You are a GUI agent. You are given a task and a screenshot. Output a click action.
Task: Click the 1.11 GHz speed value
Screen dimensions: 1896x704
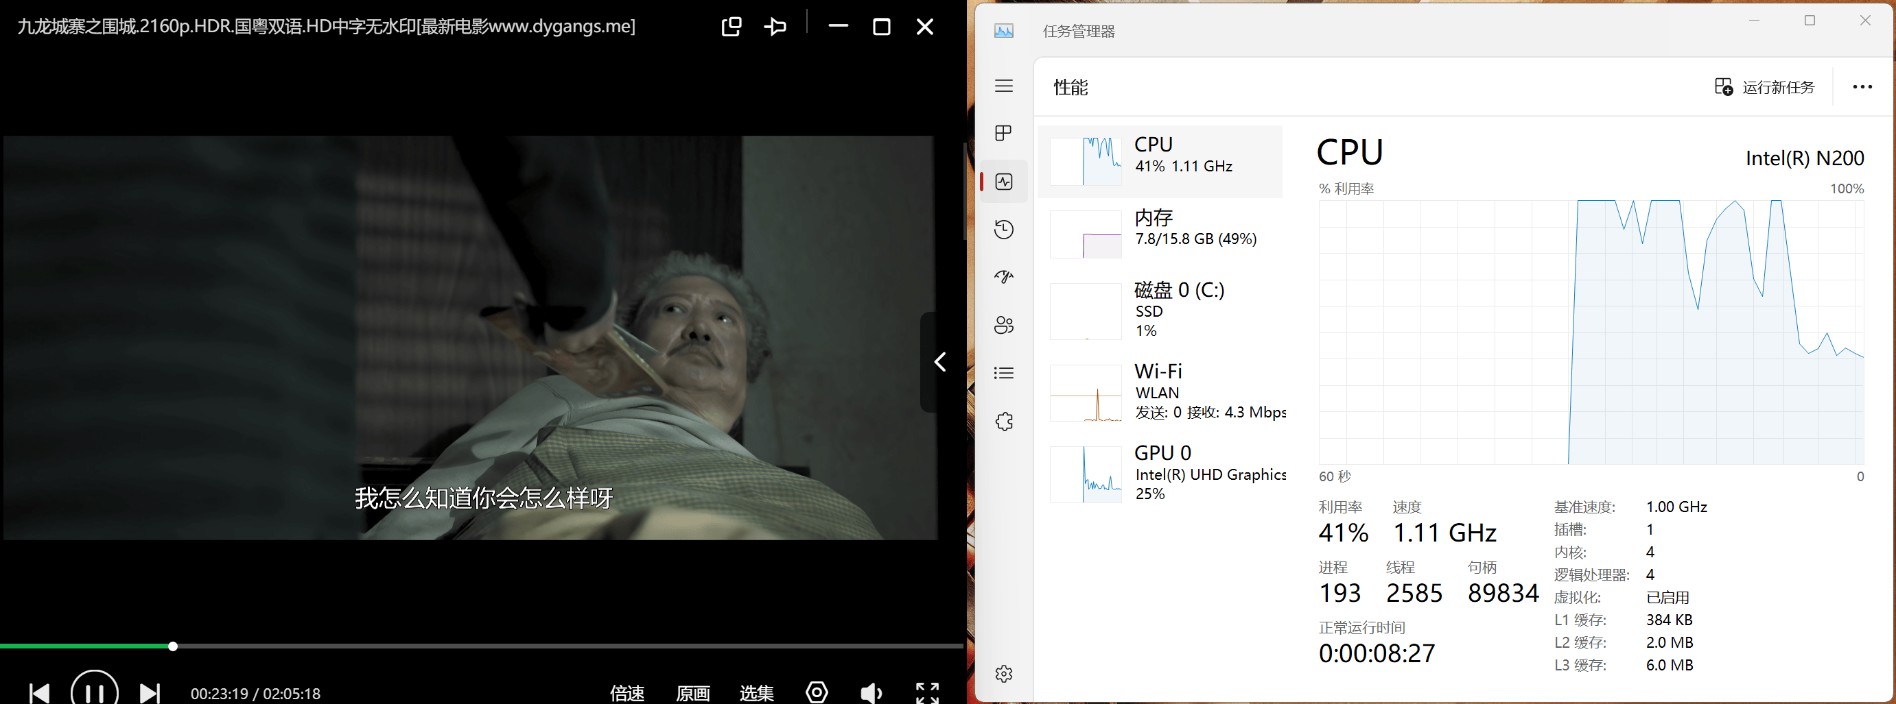pos(1445,533)
